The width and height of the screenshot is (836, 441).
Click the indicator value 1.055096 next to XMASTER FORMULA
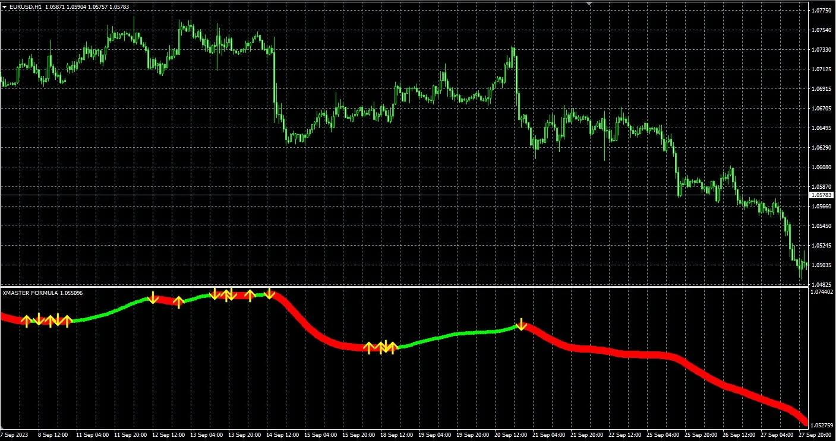tap(70, 292)
